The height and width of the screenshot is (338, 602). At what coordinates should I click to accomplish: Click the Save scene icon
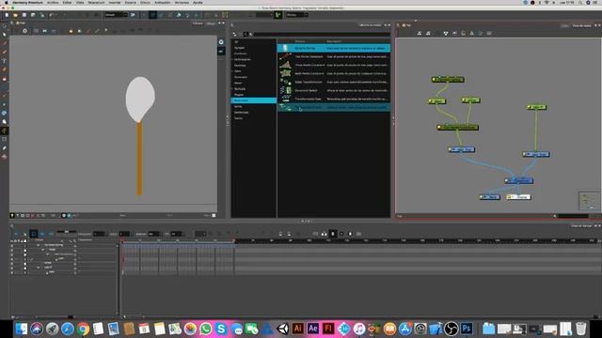click(24, 15)
